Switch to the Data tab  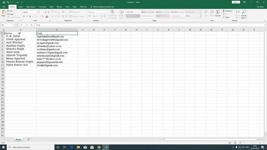click(x=51, y=7)
